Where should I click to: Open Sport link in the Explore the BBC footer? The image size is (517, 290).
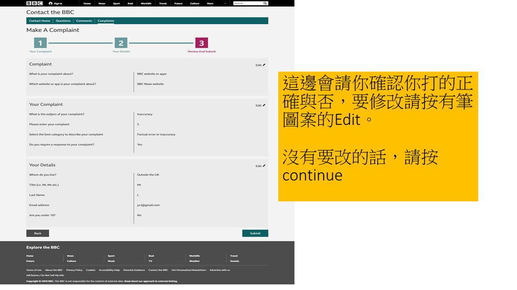pos(111,256)
